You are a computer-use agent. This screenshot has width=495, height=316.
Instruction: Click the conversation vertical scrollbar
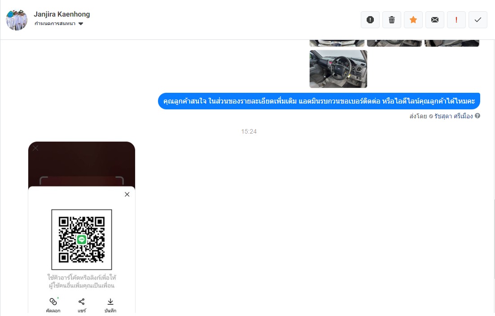494,239
